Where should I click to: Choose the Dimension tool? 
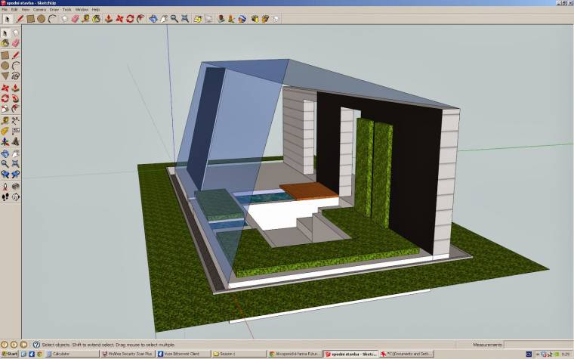pos(16,120)
